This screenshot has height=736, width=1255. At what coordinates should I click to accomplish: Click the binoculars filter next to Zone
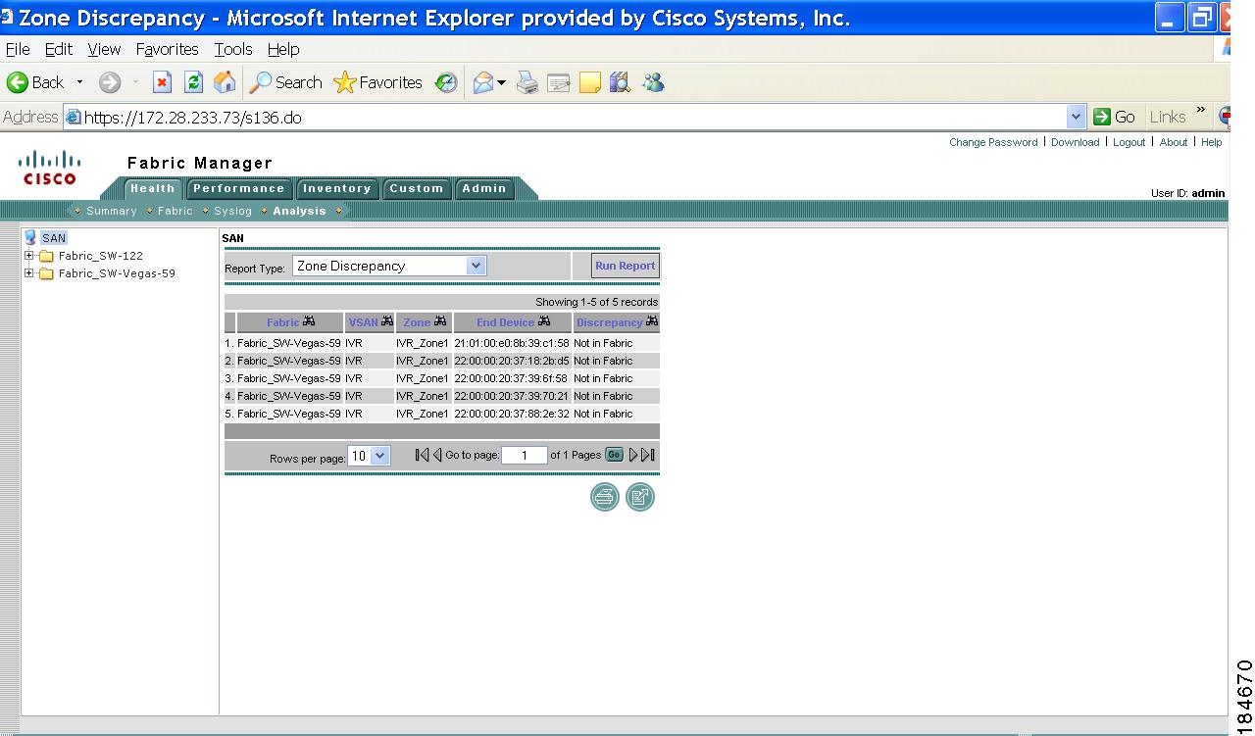440,322
